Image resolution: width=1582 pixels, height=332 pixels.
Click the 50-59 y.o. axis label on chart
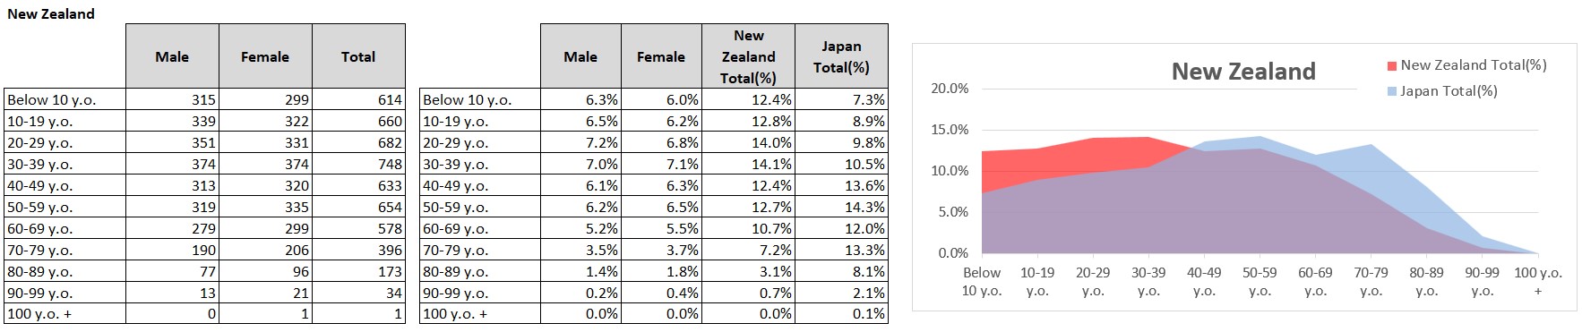point(1260,281)
